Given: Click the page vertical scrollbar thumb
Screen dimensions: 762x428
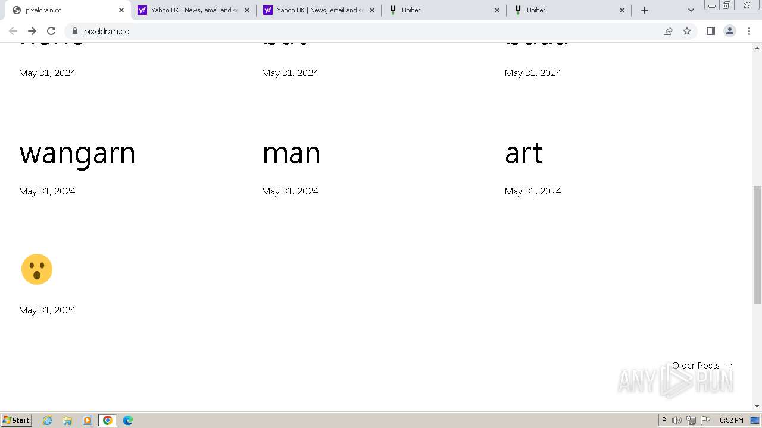Looking at the screenshot, I should point(757,245).
